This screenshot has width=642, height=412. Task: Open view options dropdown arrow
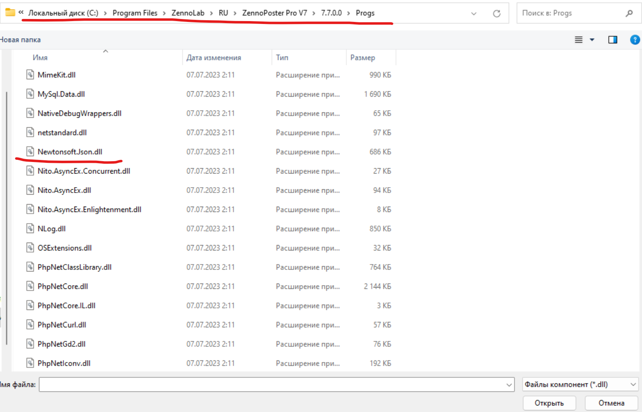click(x=592, y=40)
